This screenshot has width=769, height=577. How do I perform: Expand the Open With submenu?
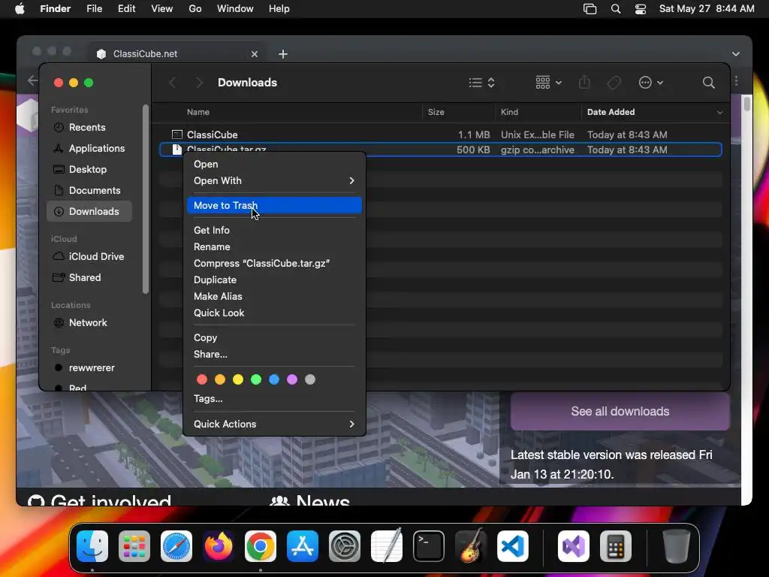(274, 180)
